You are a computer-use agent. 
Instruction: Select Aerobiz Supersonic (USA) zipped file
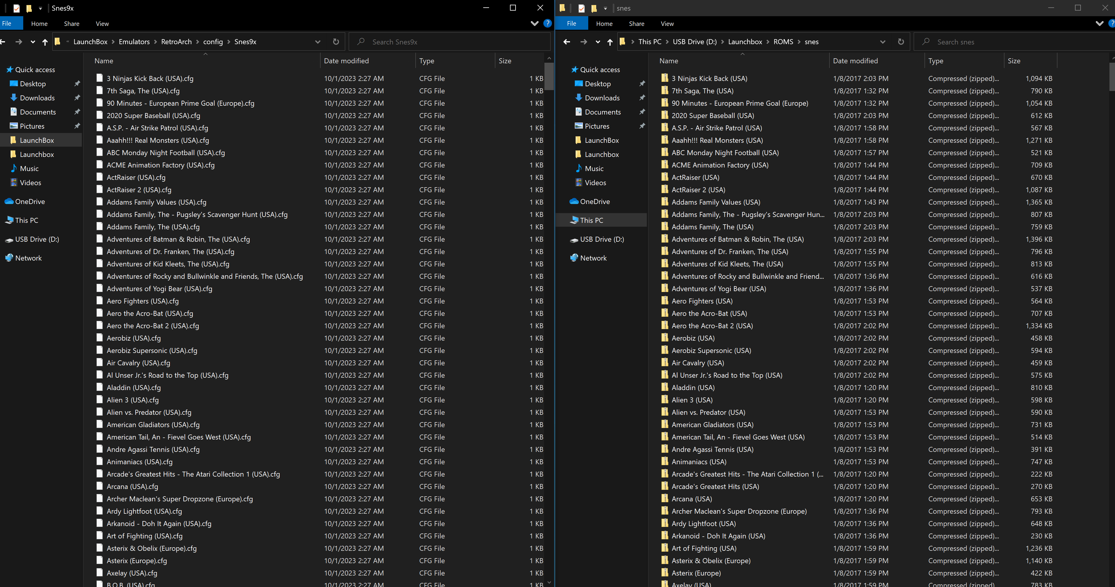[711, 350]
